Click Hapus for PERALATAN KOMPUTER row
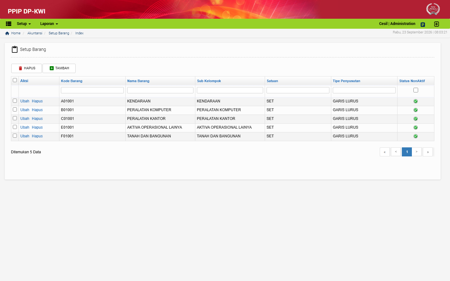Image resolution: width=450 pixels, height=281 pixels. [37, 110]
